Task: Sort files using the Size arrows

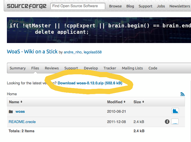Action: [143, 102]
